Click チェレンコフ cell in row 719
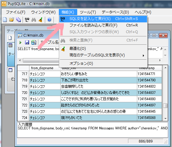 [x=45, y=86]
